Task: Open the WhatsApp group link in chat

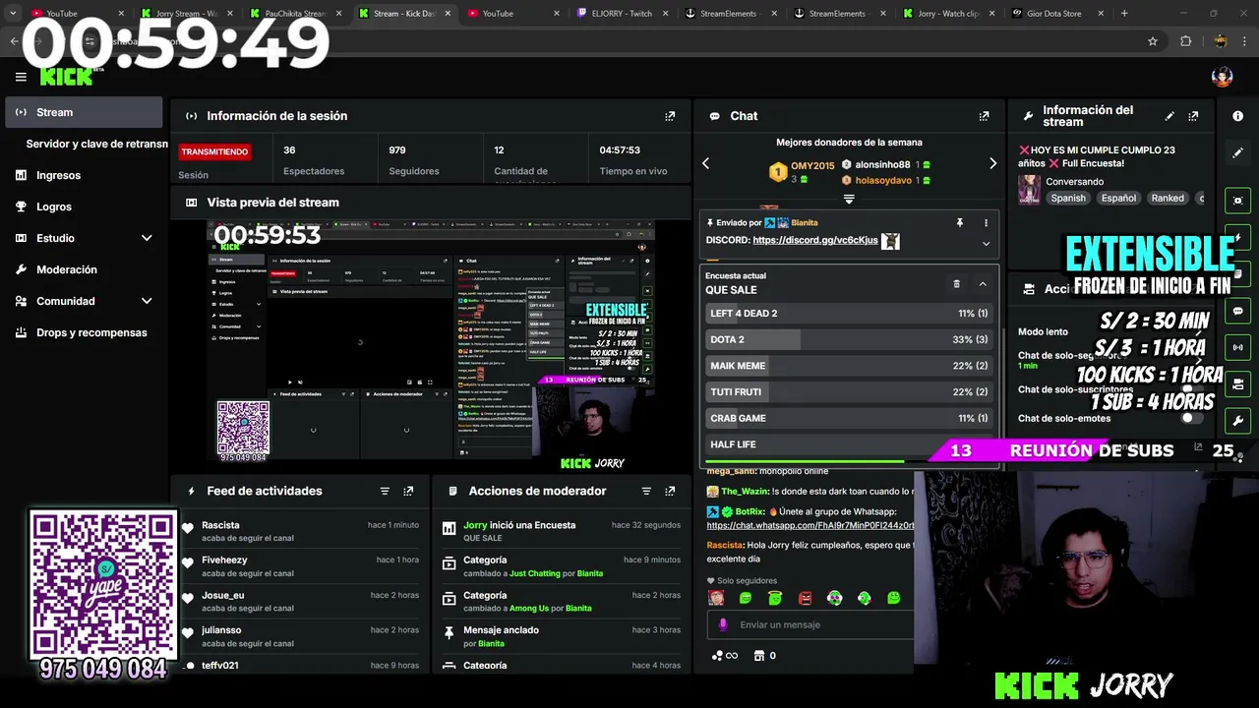Action: point(810,526)
